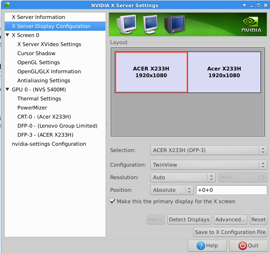Image resolution: width=270 pixels, height=254 pixels.
Task: Minimize the NVIDIA X Server Settings window
Action: coord(251,6)
